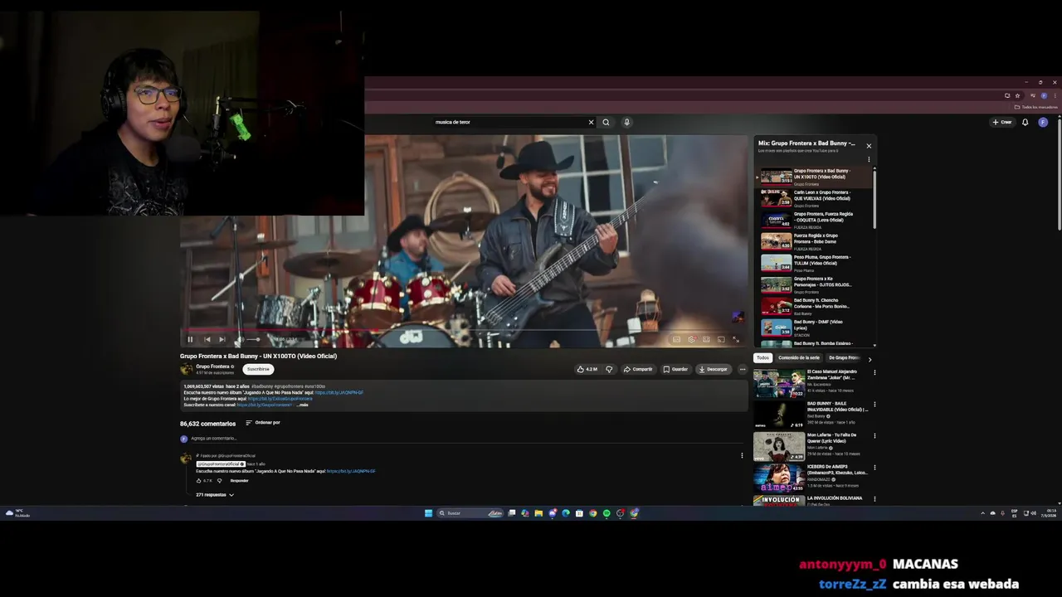Open taskbar weather widget

17,513
